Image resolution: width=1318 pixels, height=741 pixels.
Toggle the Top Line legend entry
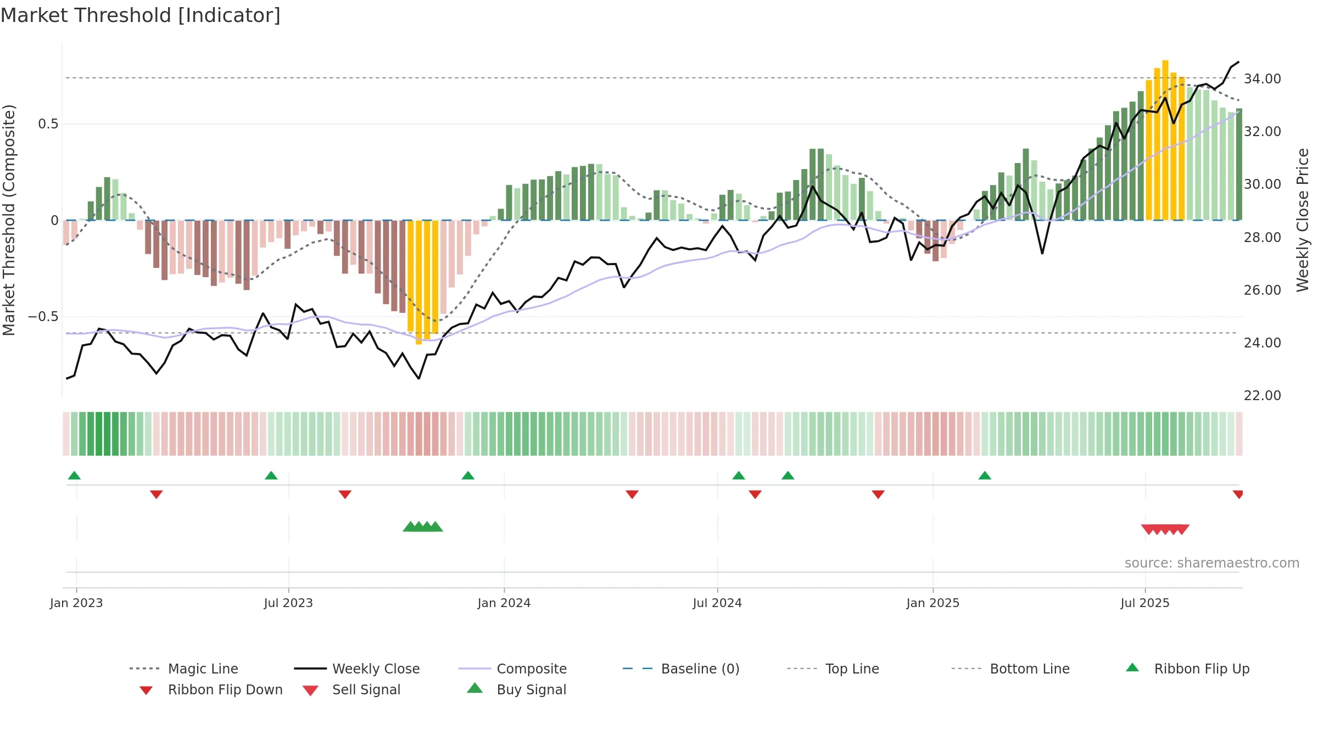[x=833, y=669]
